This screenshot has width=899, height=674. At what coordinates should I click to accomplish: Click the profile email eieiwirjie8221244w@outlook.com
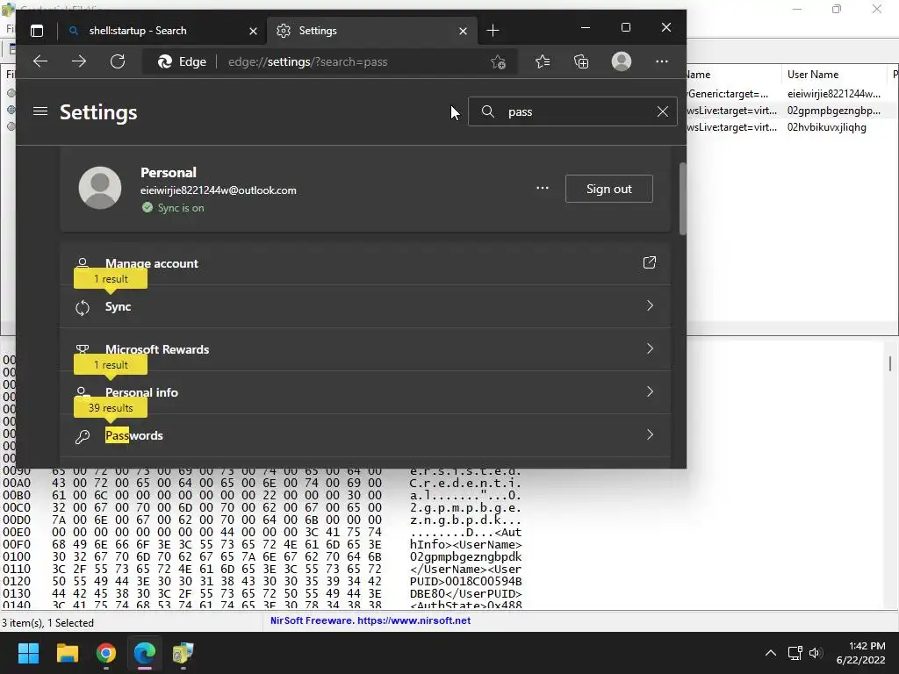click(x=219, y=190)
